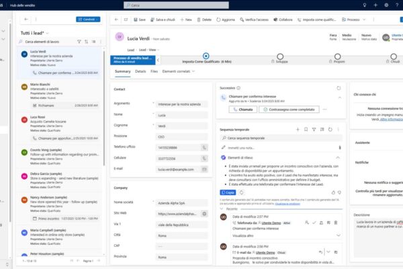Image resolution: width=403 pixels, height=269 pixels.
Task: Click the Chiamata button
Action: (x=243, y=110)
